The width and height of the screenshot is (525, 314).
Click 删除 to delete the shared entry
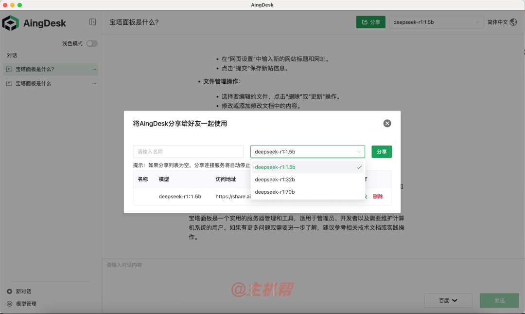(x=378, y=197)
